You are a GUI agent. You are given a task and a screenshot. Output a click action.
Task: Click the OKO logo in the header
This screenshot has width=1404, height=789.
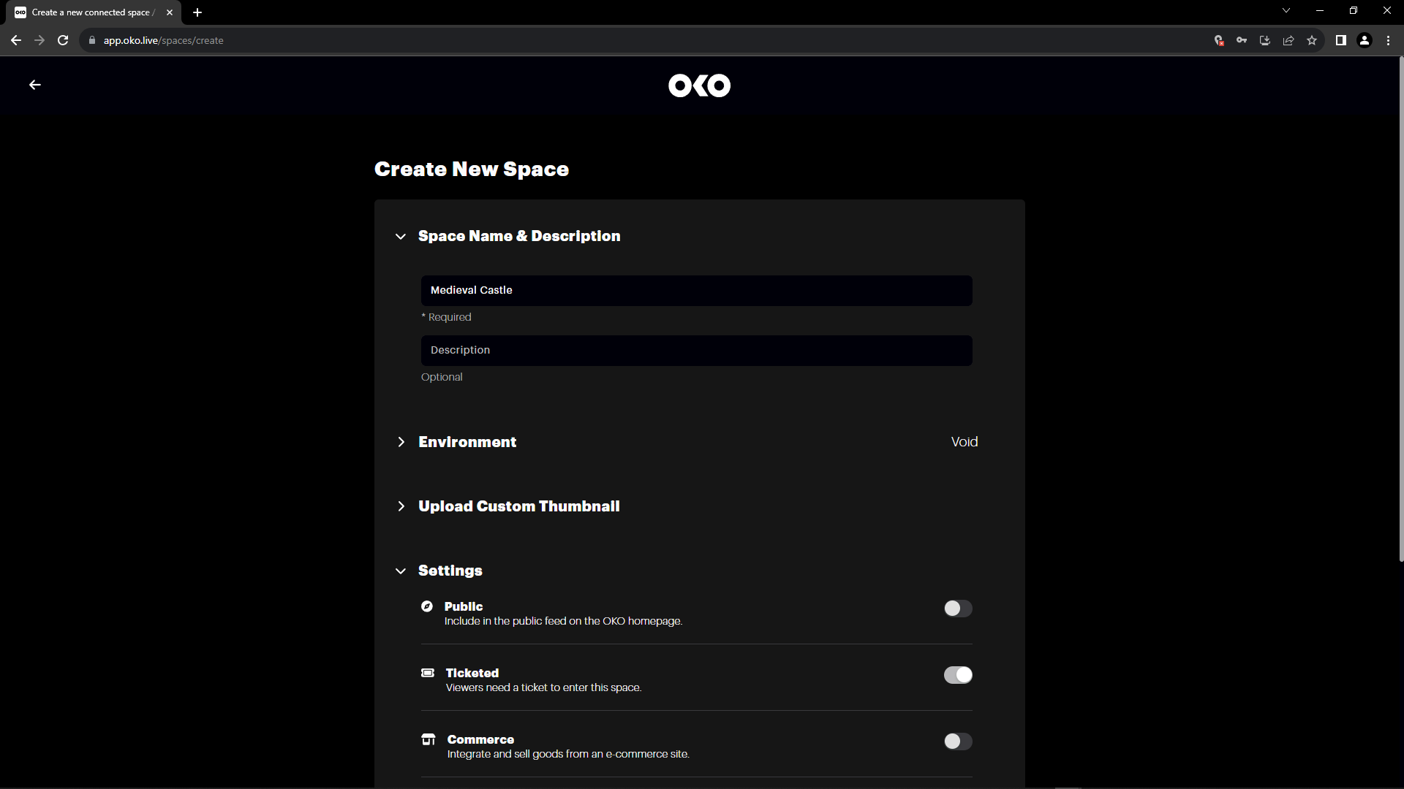point(699,85)
